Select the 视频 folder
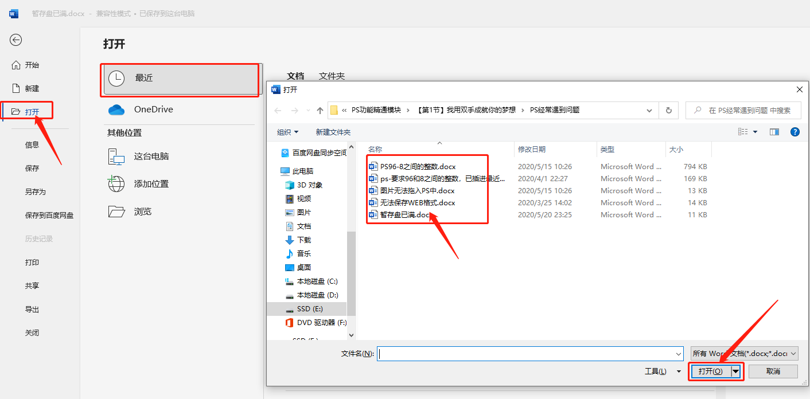The height and width of the screenshot is (399, 810). [x=298, y=199]
